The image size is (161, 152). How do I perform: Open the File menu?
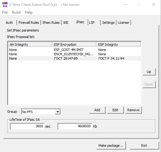(5, 12)
